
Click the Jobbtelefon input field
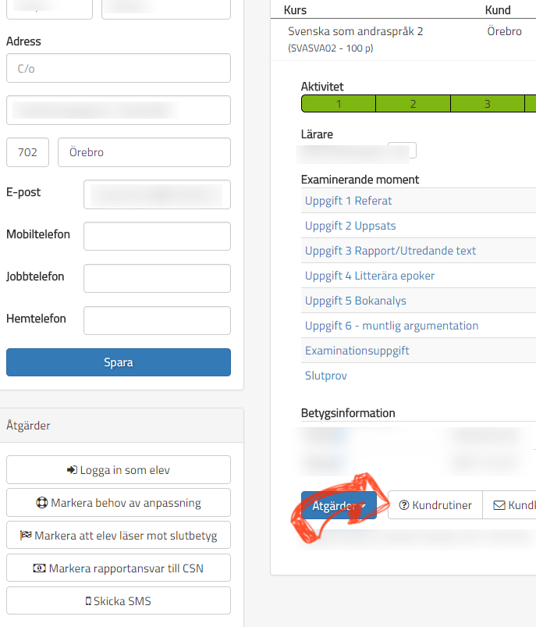(x=157, y=278)
